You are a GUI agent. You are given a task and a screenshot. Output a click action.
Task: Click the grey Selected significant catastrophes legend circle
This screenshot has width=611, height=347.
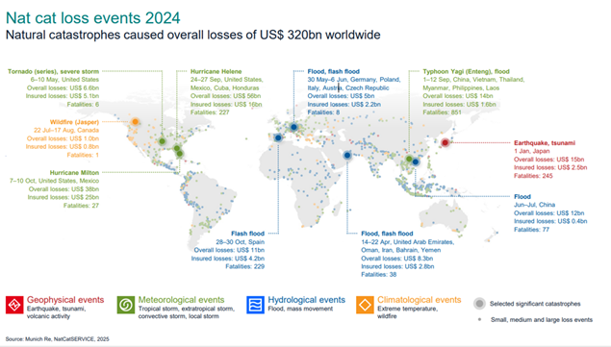pyautogui.click(x=480, y=304)
